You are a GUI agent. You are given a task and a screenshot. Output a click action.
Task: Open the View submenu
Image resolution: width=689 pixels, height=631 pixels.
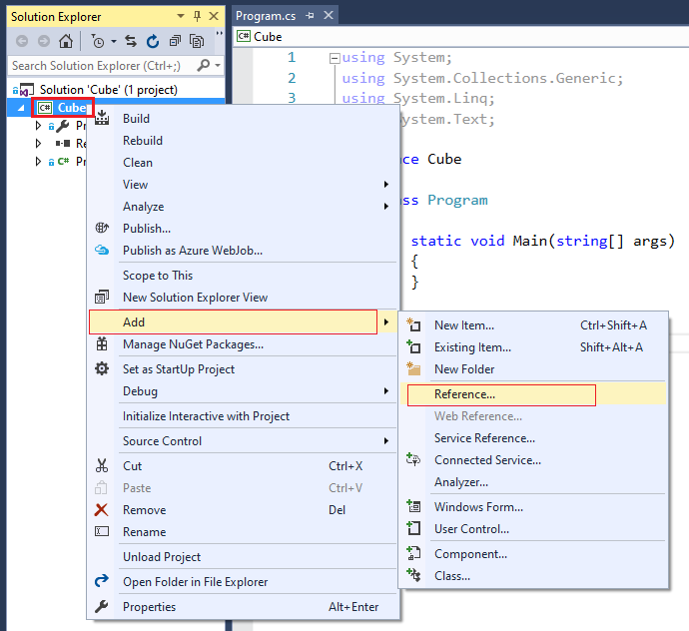[244, 185]
